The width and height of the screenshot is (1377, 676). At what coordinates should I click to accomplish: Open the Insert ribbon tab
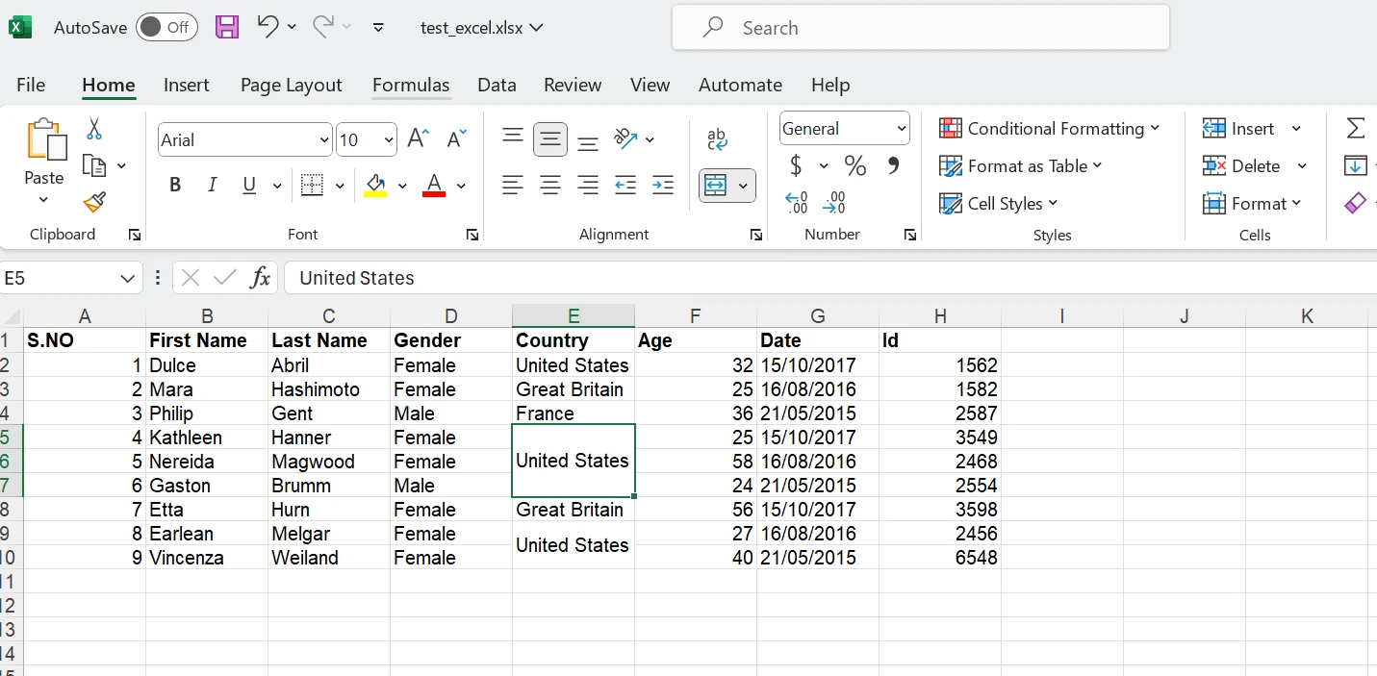tap(186, 85)
